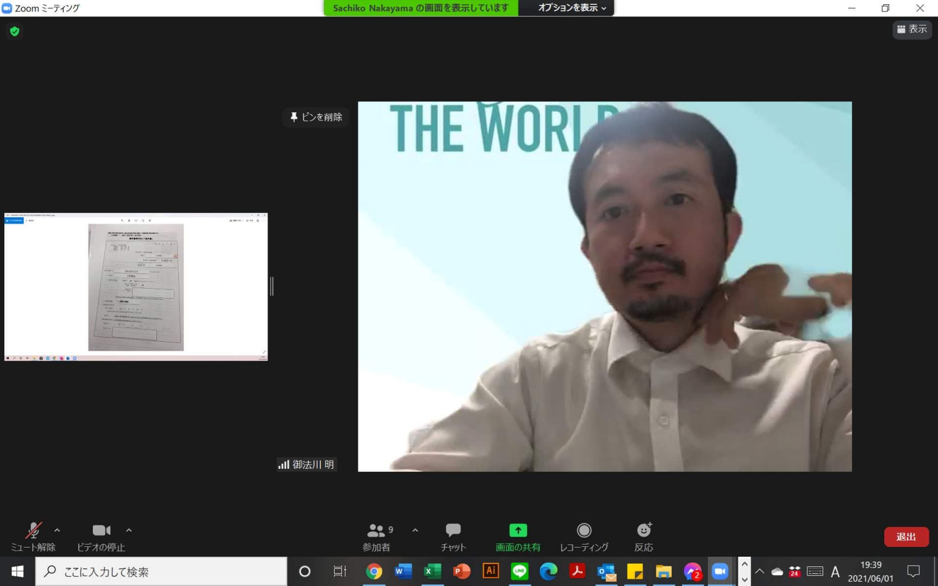Image resolution: width=938 pixels, height=586 pixels.
Task: Expand audio options arrow next to mute
Action: 57,530
